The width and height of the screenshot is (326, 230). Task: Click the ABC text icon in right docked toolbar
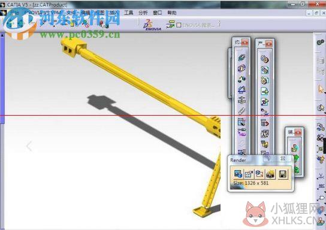(321, 186)
